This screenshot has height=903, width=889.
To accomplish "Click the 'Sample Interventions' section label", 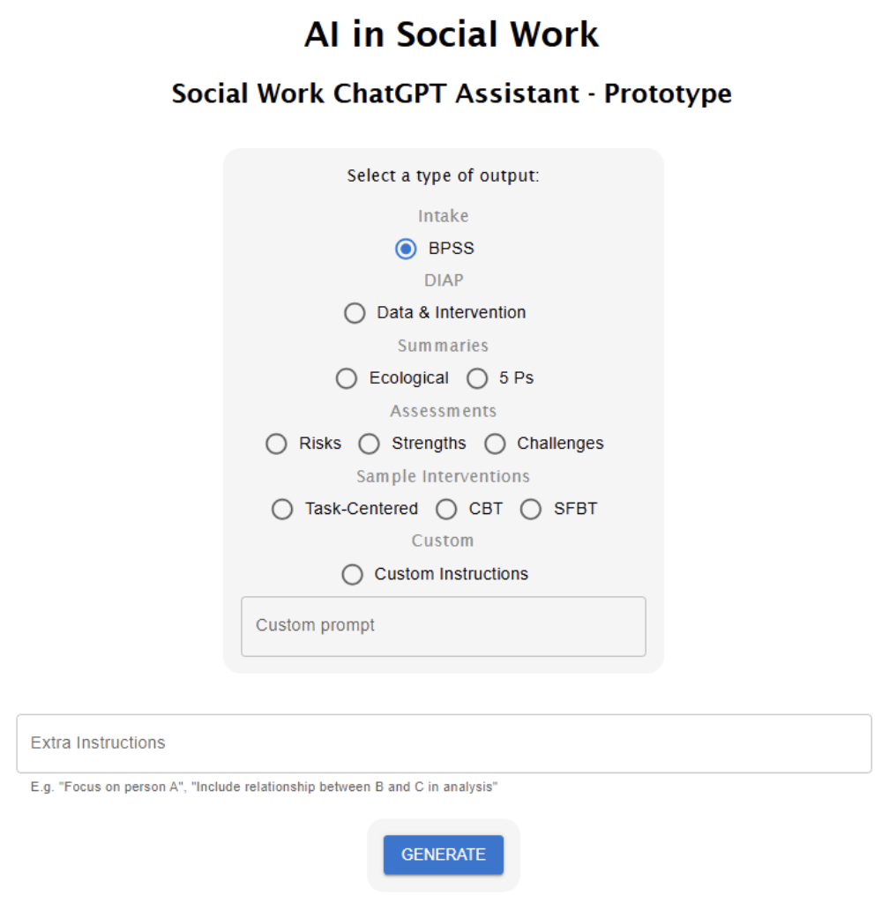I will coord(443,476).
